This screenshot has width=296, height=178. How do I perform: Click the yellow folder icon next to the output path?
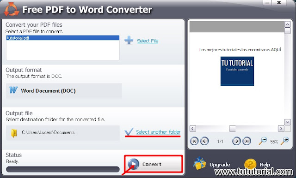click(14, 133)
